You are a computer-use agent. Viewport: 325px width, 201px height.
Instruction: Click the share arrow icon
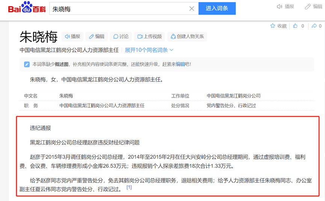coord(314,26)
